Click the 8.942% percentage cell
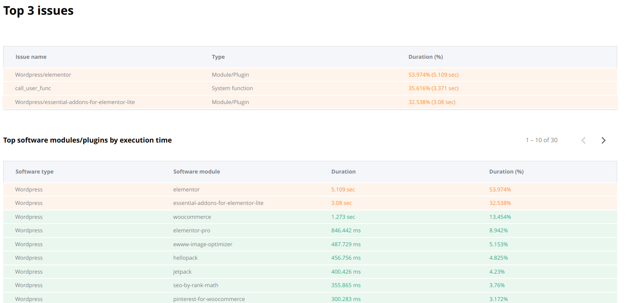626x303 pixels. coord(499,230)
